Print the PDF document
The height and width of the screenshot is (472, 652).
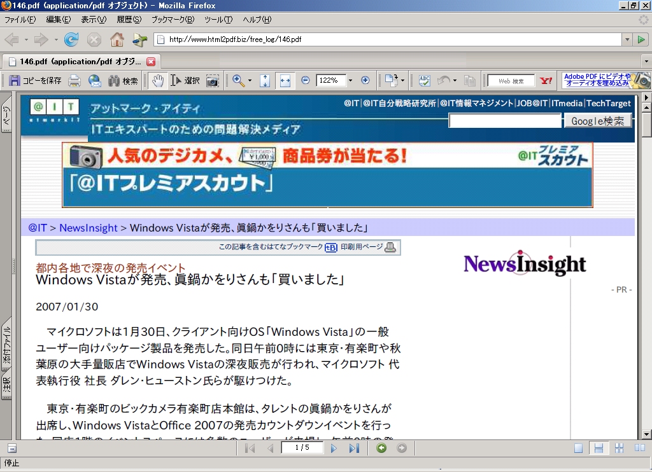coord(74,81)
